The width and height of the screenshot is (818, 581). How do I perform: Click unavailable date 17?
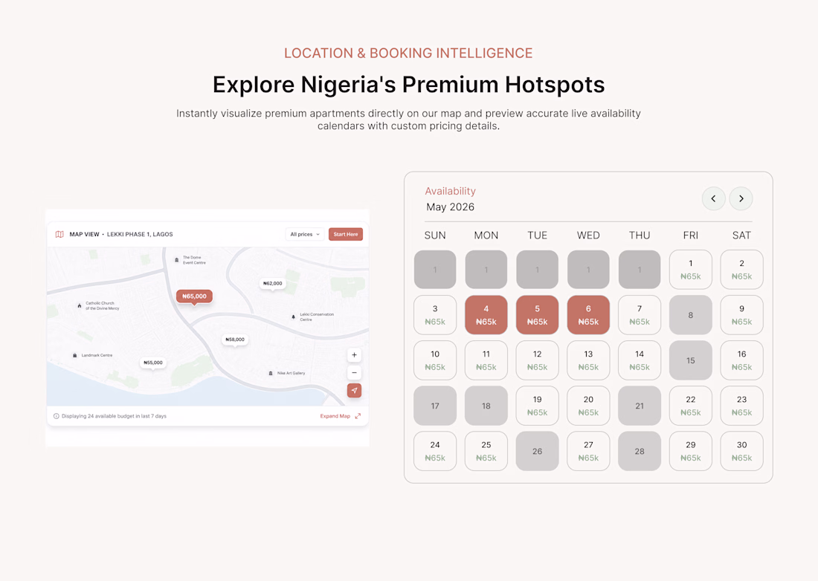[x=435, y=406]
